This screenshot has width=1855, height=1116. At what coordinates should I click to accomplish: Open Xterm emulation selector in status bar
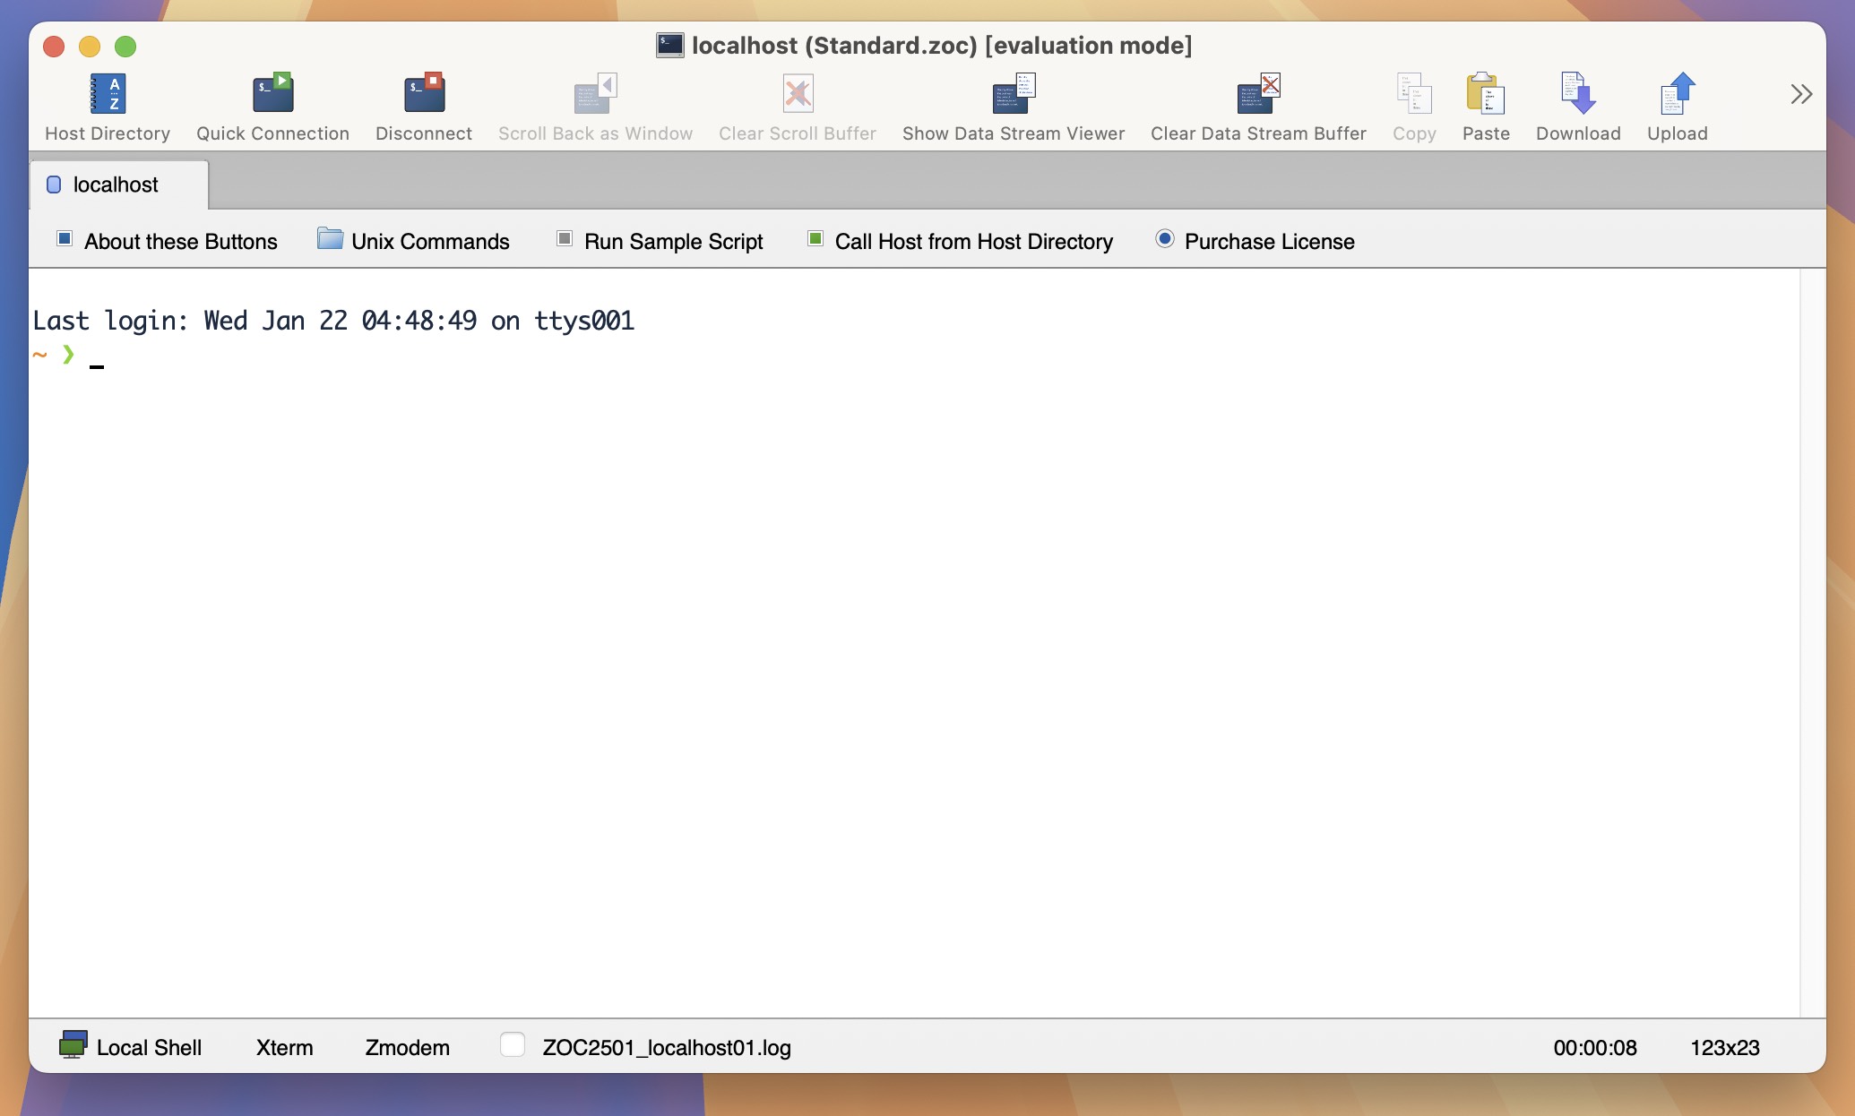pos(284,1047)
